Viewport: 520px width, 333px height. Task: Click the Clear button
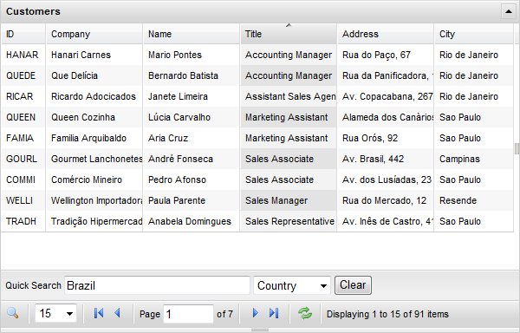(353, 285)
